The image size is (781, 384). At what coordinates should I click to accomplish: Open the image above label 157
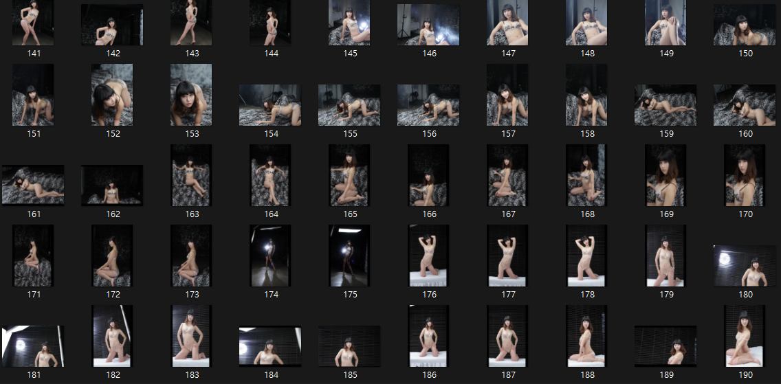(x=507, y=95)
